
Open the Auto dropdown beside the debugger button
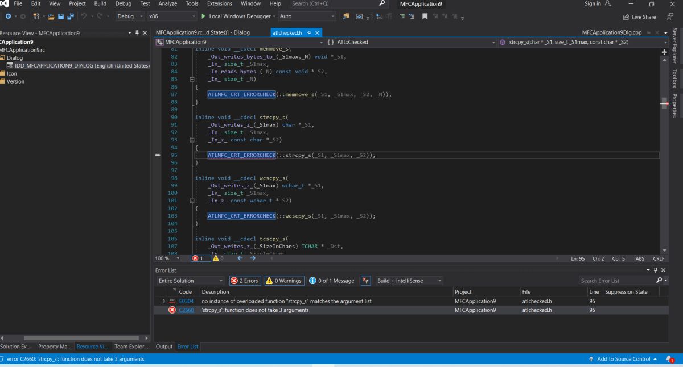pos(307,16)
